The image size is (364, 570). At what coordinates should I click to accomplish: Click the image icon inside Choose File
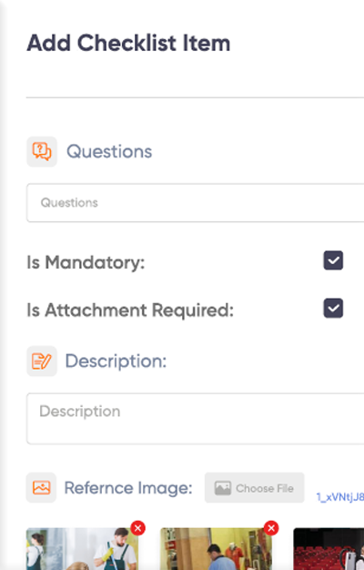click(x=223, y=488)
